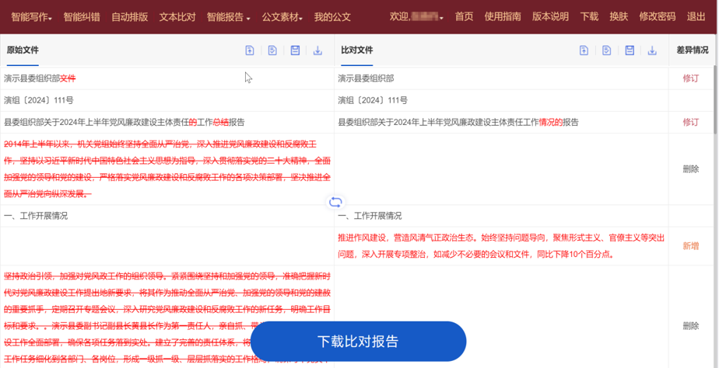Click 演组〔2024〕111号 in the compared file
Image resolution: width=719 pixels, height=368 pixels.
(x=372, y=100)
